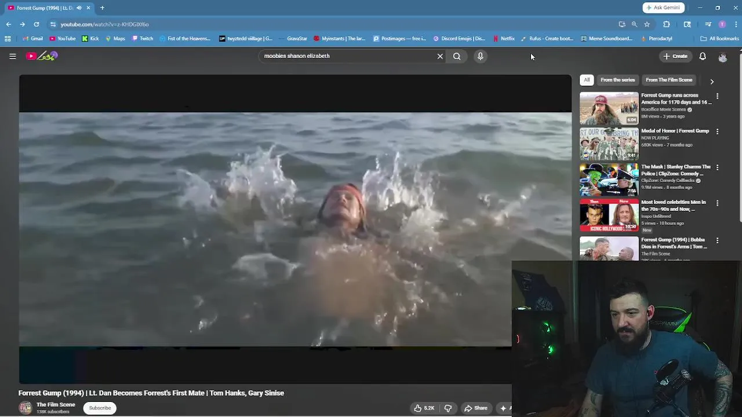View site information icon in address bar
This screenshot has width=742, height=417.
tap(53, 24)
